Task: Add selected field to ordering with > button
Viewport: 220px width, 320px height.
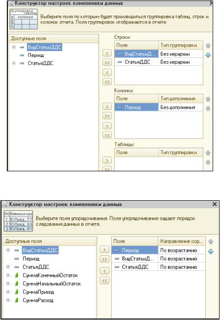Action: [x=104, y=249]
